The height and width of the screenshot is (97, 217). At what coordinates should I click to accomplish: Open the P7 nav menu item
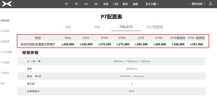pos(67,4)
